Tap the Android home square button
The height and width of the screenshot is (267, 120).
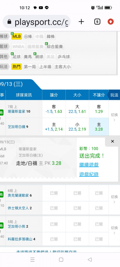(x=61, y=260)
